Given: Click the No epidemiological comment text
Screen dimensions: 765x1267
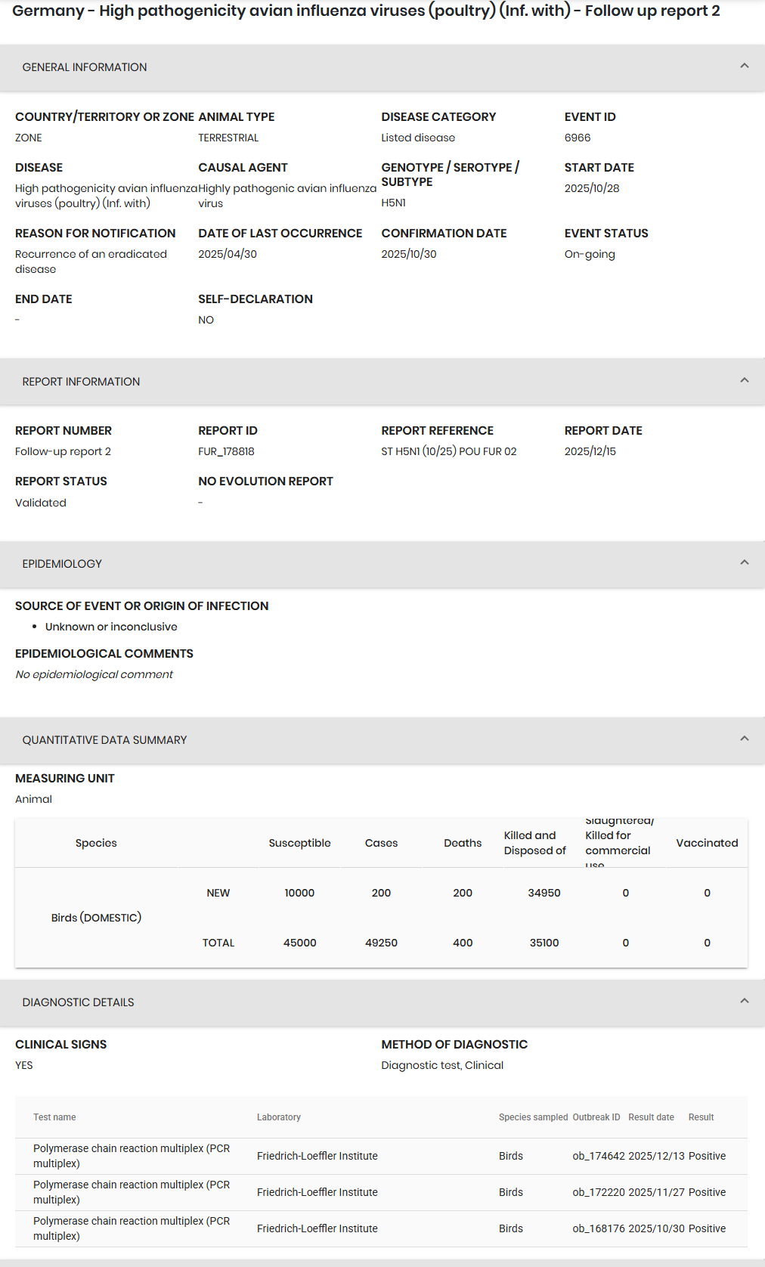Looking at the screenshot, I should (94, 674).
